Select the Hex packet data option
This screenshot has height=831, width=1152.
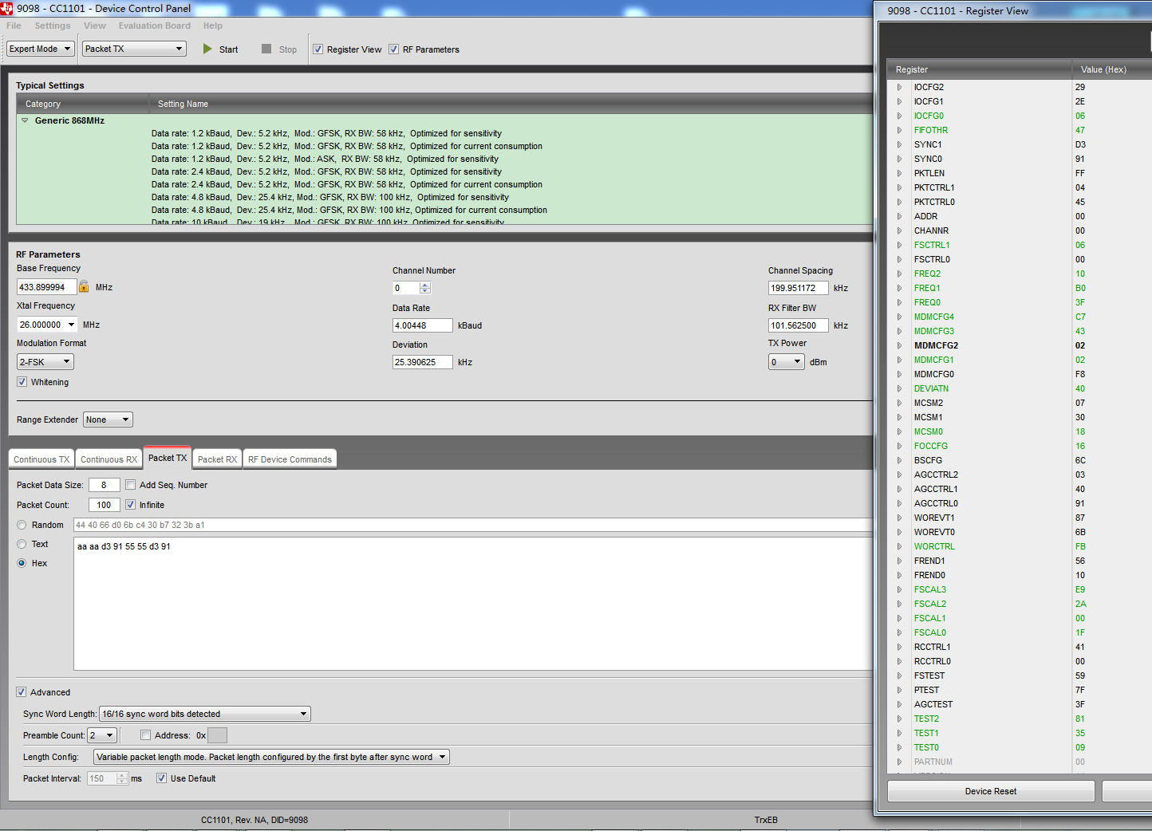point(22,563)
